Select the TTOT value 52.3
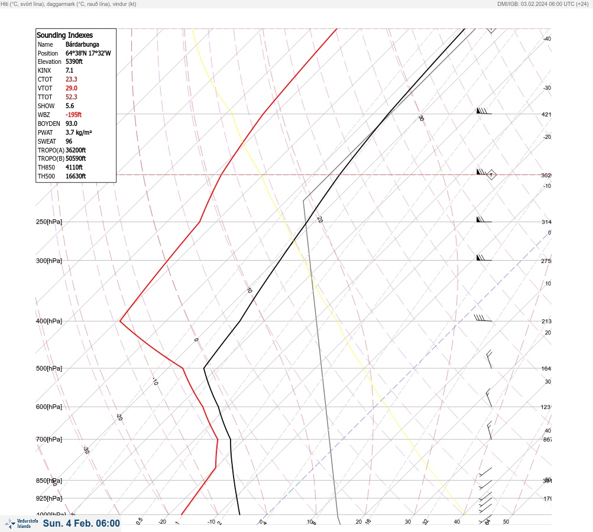Viewport: 593px width, 532px height. click(x=72, y=97)
